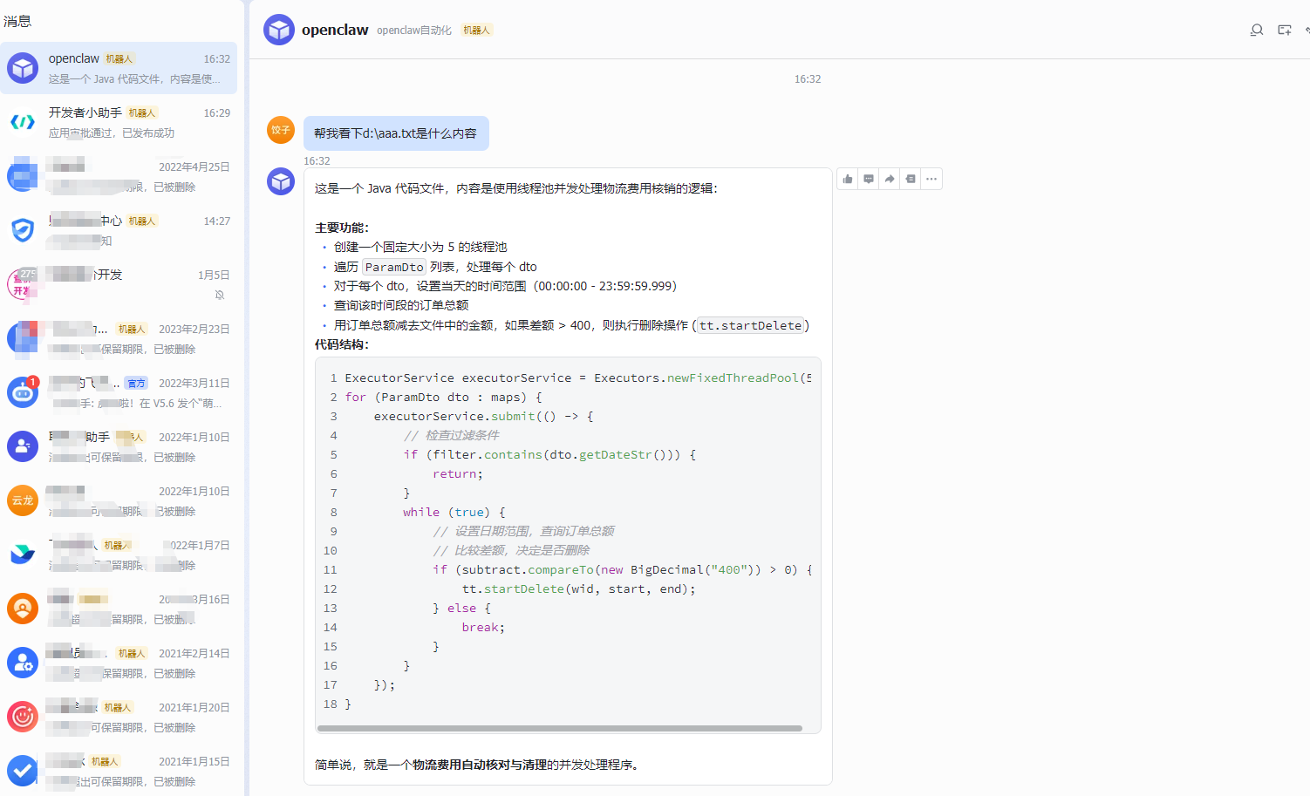
Task: Create a new chat via the top-right icon
Action: tap(1284, 29)
